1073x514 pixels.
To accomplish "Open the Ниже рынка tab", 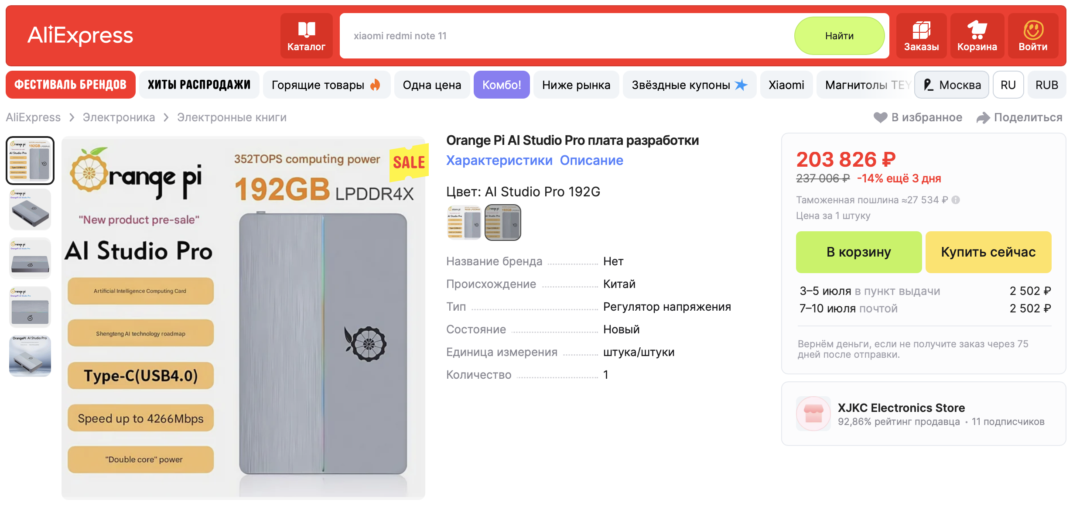I will coord(576,85).
